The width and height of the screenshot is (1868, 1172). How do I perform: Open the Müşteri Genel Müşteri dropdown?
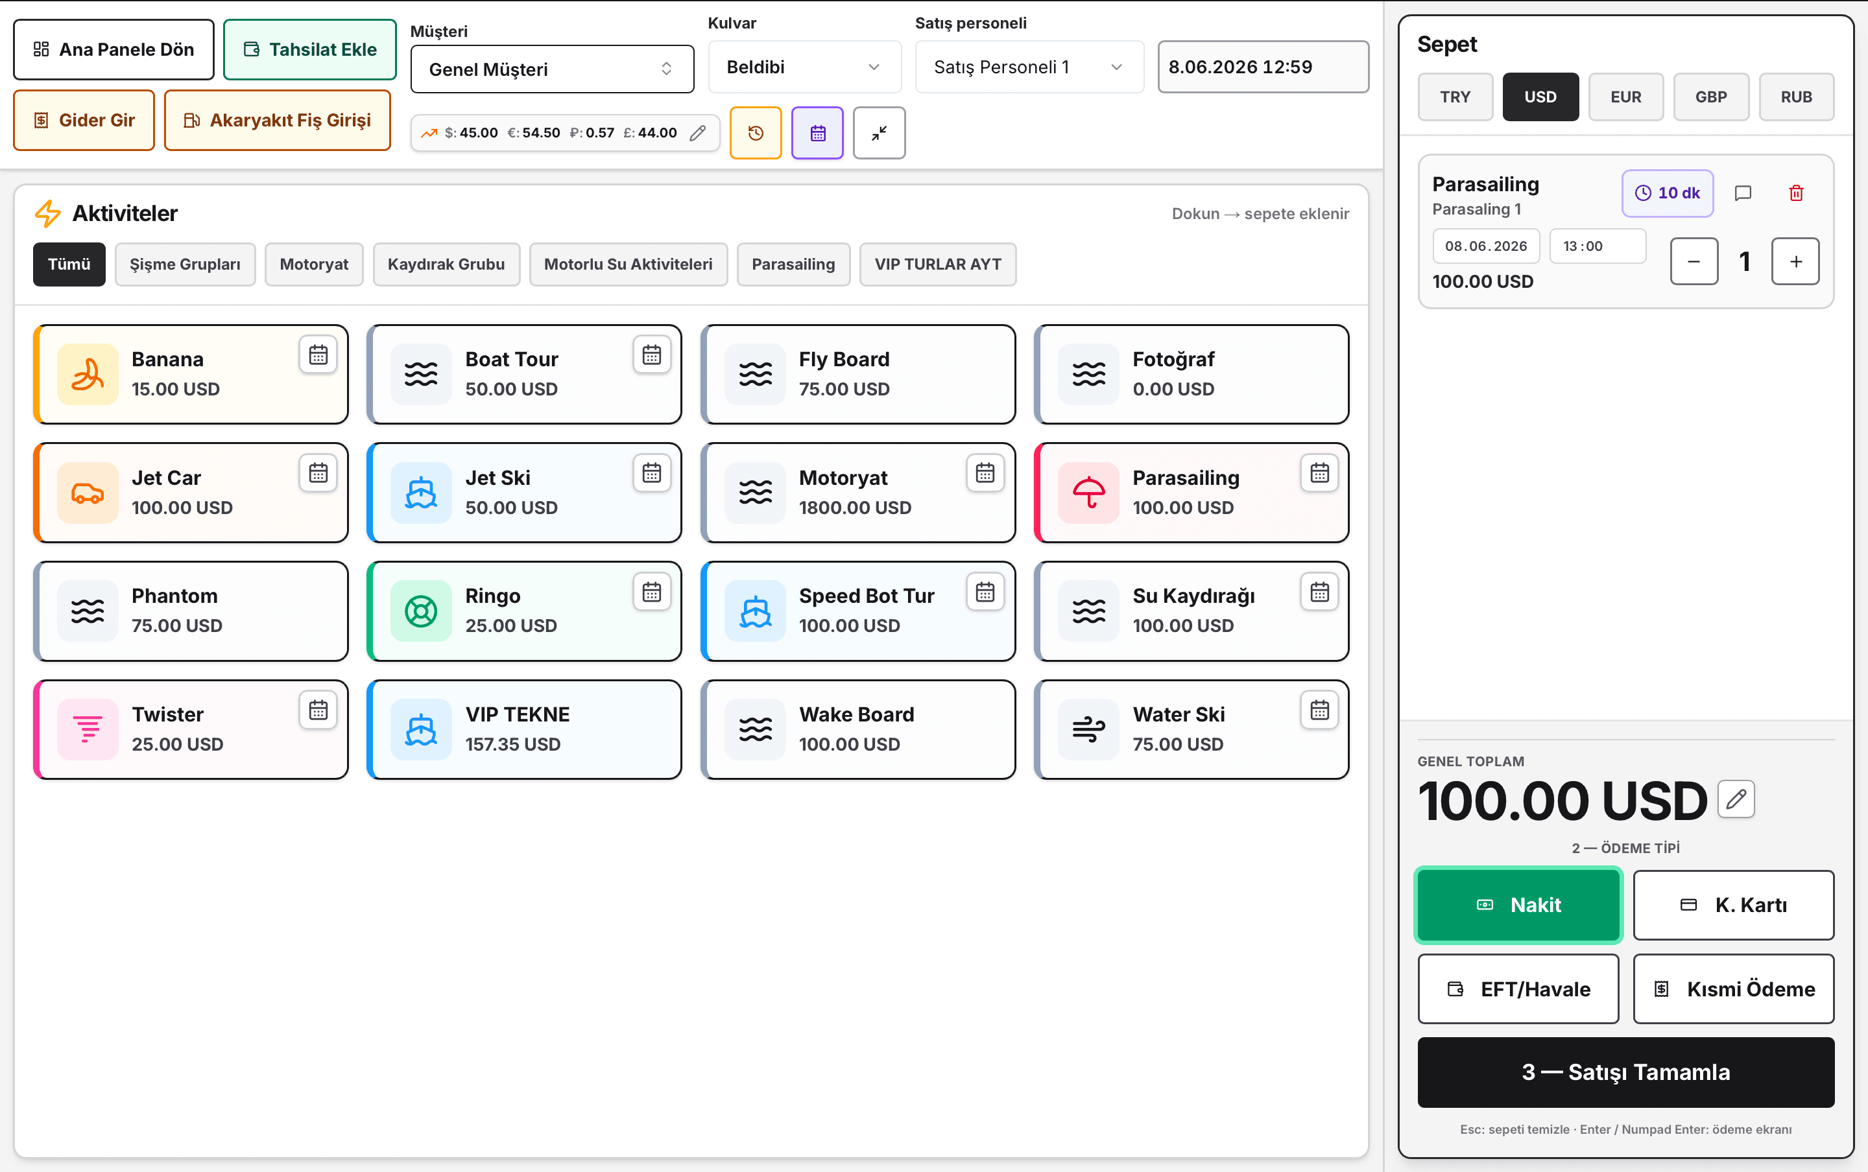point(552,70)
